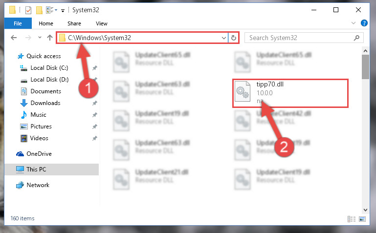Open the File menu
Screen dimensions: 376x233
coord(18,23)
